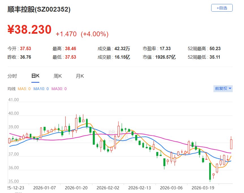
Task: Click the 52周最高 value 50.23
Action: point(214,49)
